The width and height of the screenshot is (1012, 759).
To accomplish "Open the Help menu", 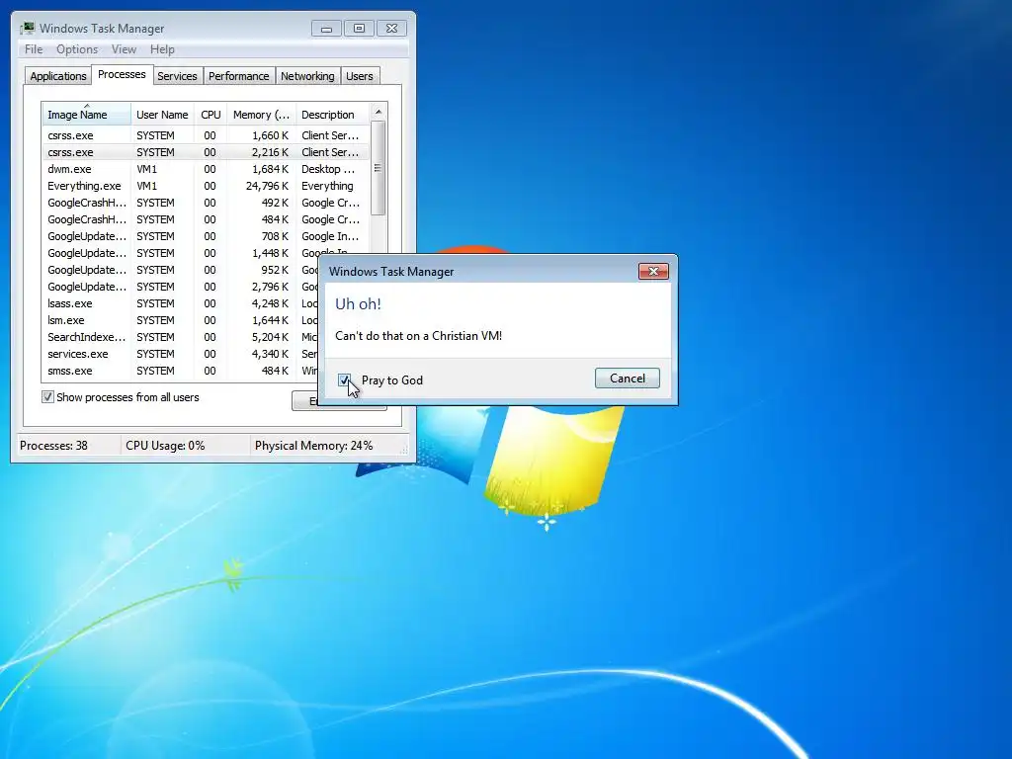I will pyautogui.click(x=162, y=49).
